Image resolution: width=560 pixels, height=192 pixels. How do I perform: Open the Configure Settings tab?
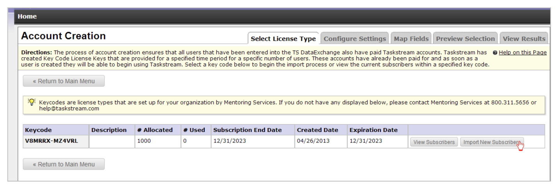pyautogui.click(x=355, y=39)
